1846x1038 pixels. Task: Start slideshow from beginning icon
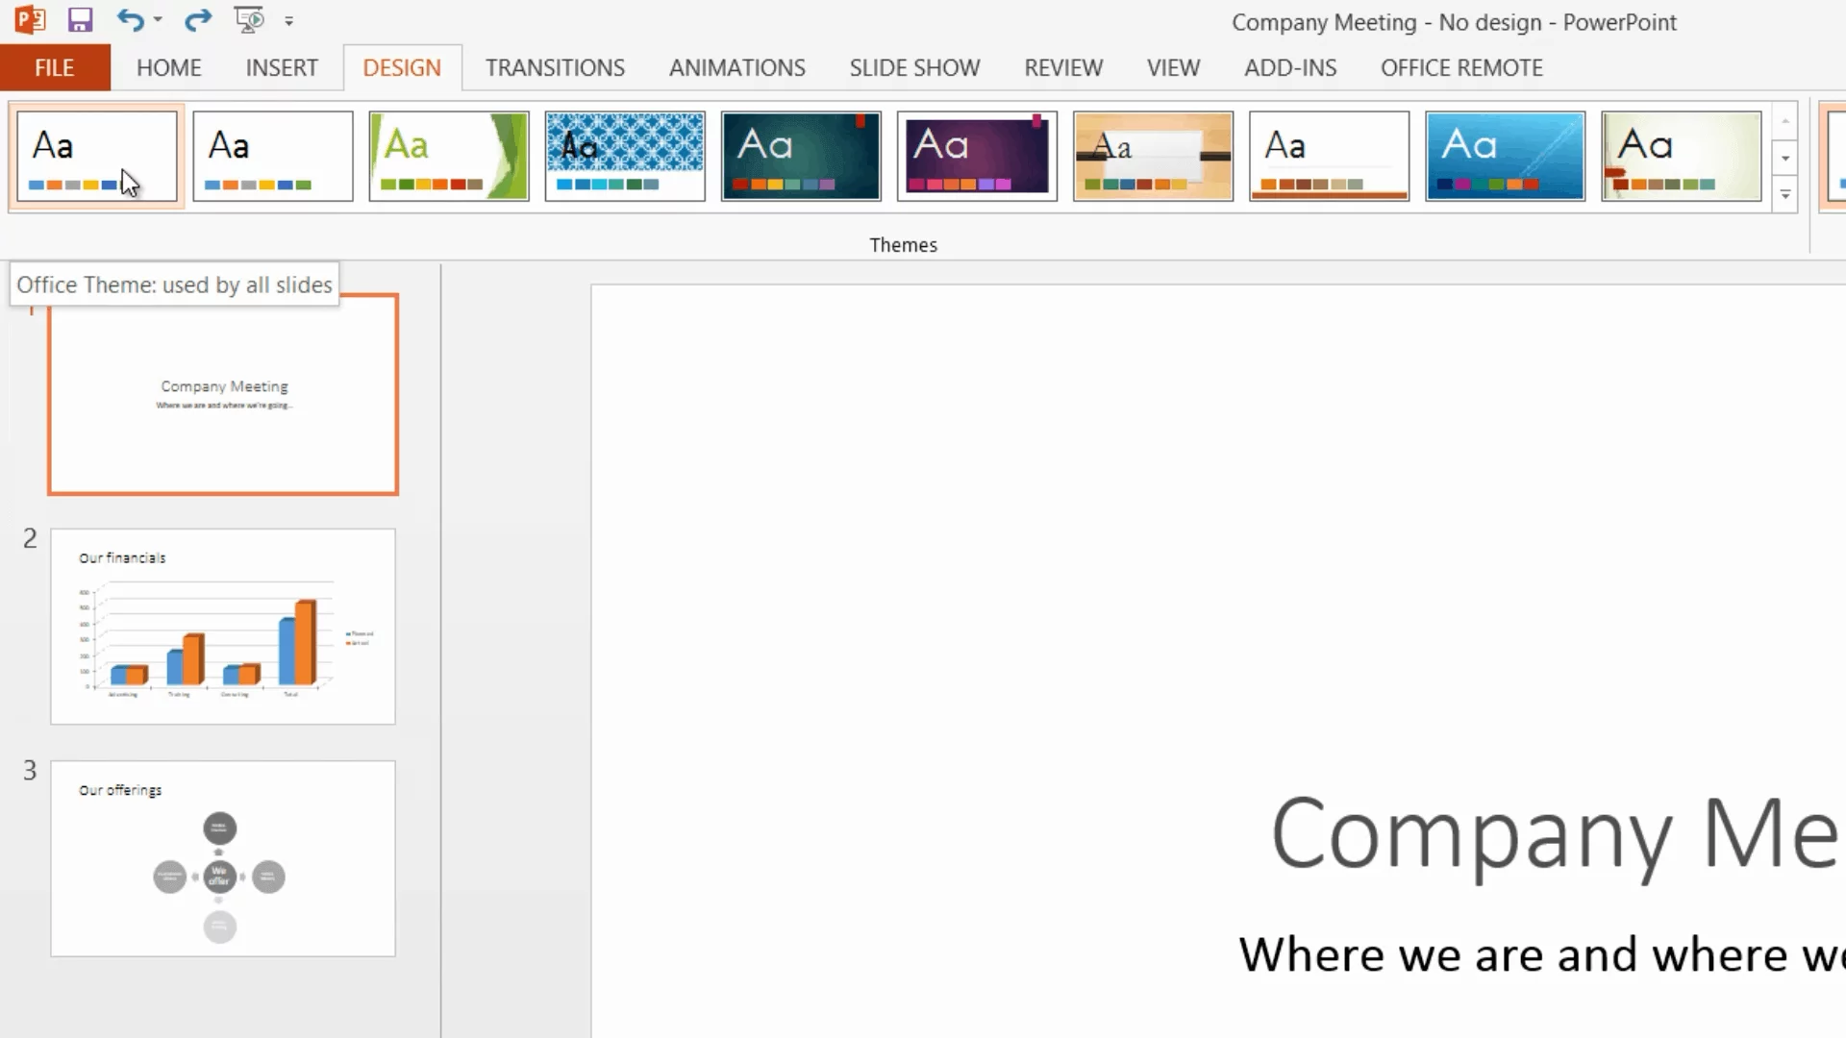[x=249, y=20]
